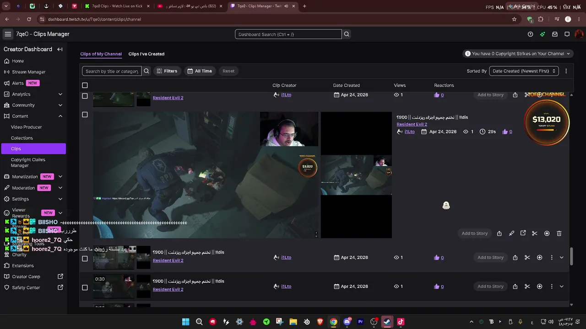Click the Dashboard Search magnifier button
Viewport: 586px width, 329px height.
pos(347,34)
